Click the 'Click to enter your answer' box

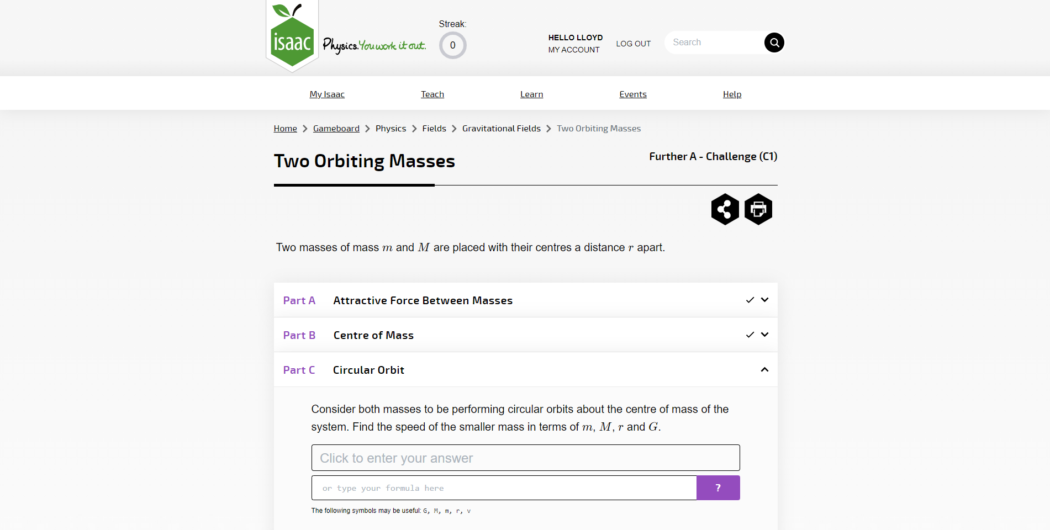[x=525, y=458]
